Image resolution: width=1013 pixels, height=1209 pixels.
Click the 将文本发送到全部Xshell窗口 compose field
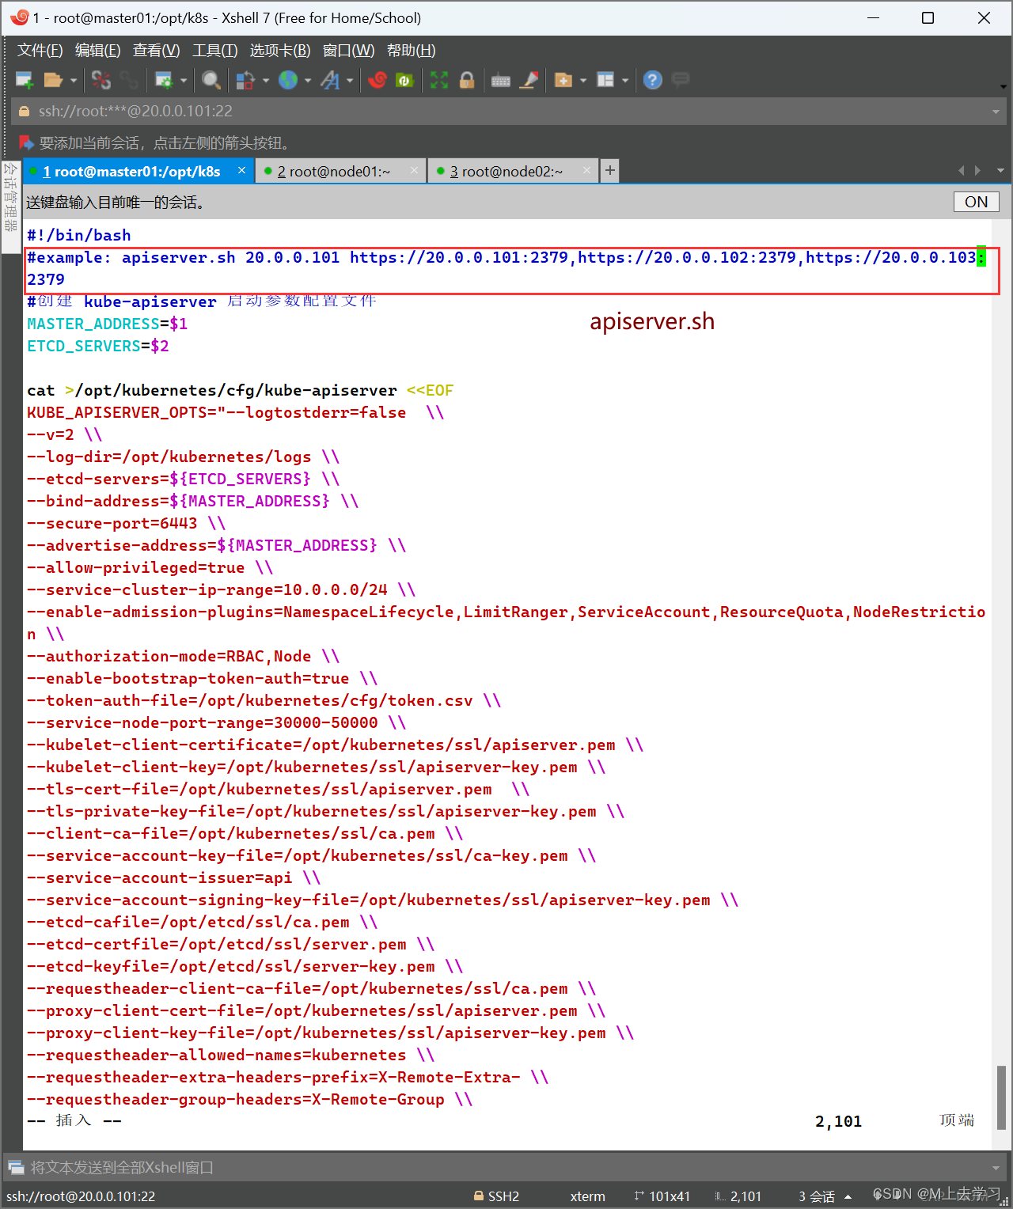coord(506,1167)
